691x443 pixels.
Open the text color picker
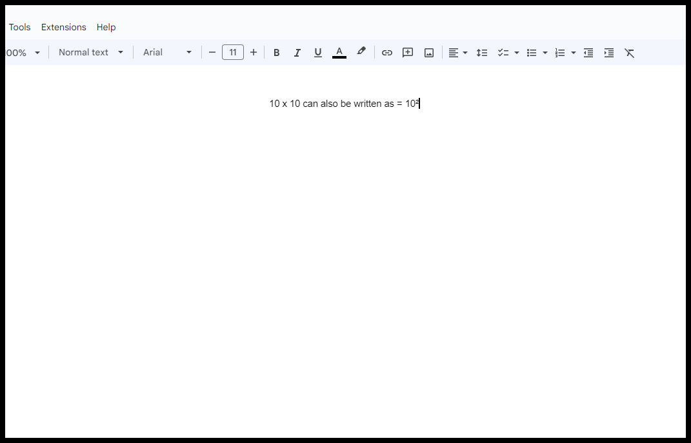click(339, 53)
